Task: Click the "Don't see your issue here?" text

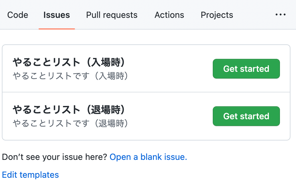Action: click(x=54, y=157)
